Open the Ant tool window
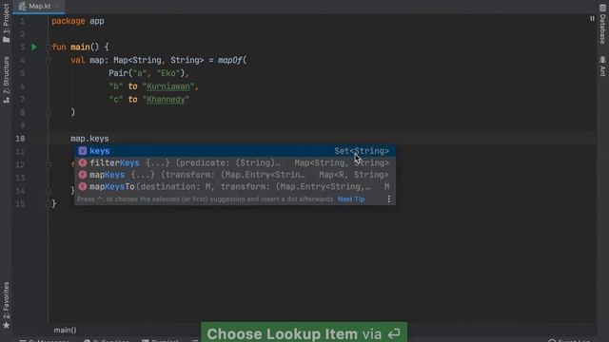Viewport: 609px width, 342px height. click(602, 66)
